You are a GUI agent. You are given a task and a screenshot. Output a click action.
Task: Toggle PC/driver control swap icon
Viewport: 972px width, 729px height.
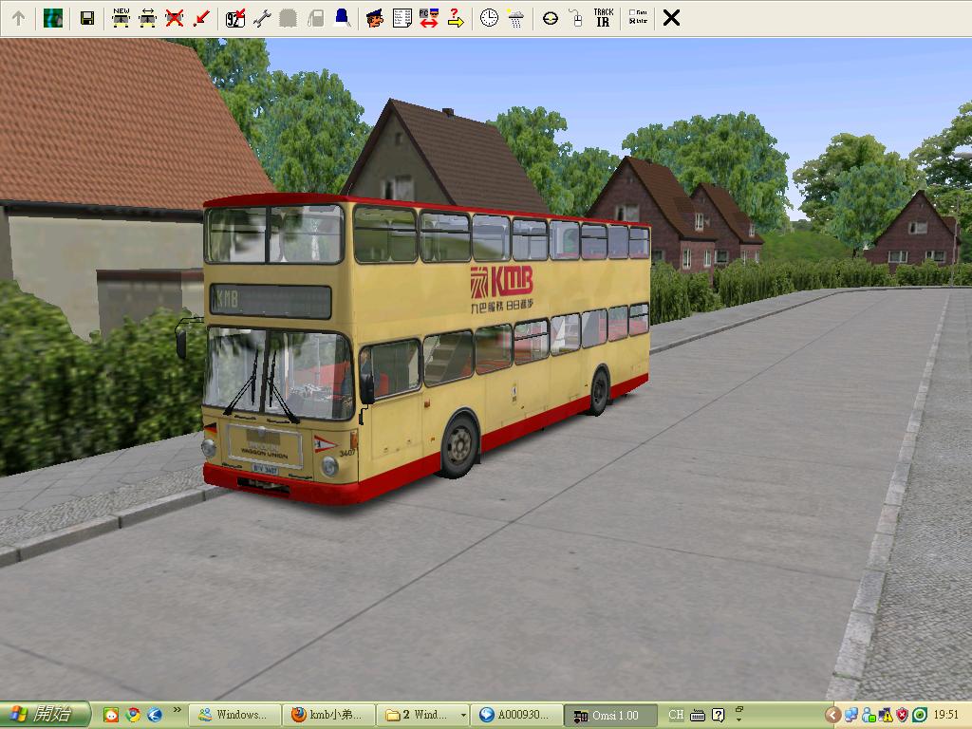pos(428,18)
